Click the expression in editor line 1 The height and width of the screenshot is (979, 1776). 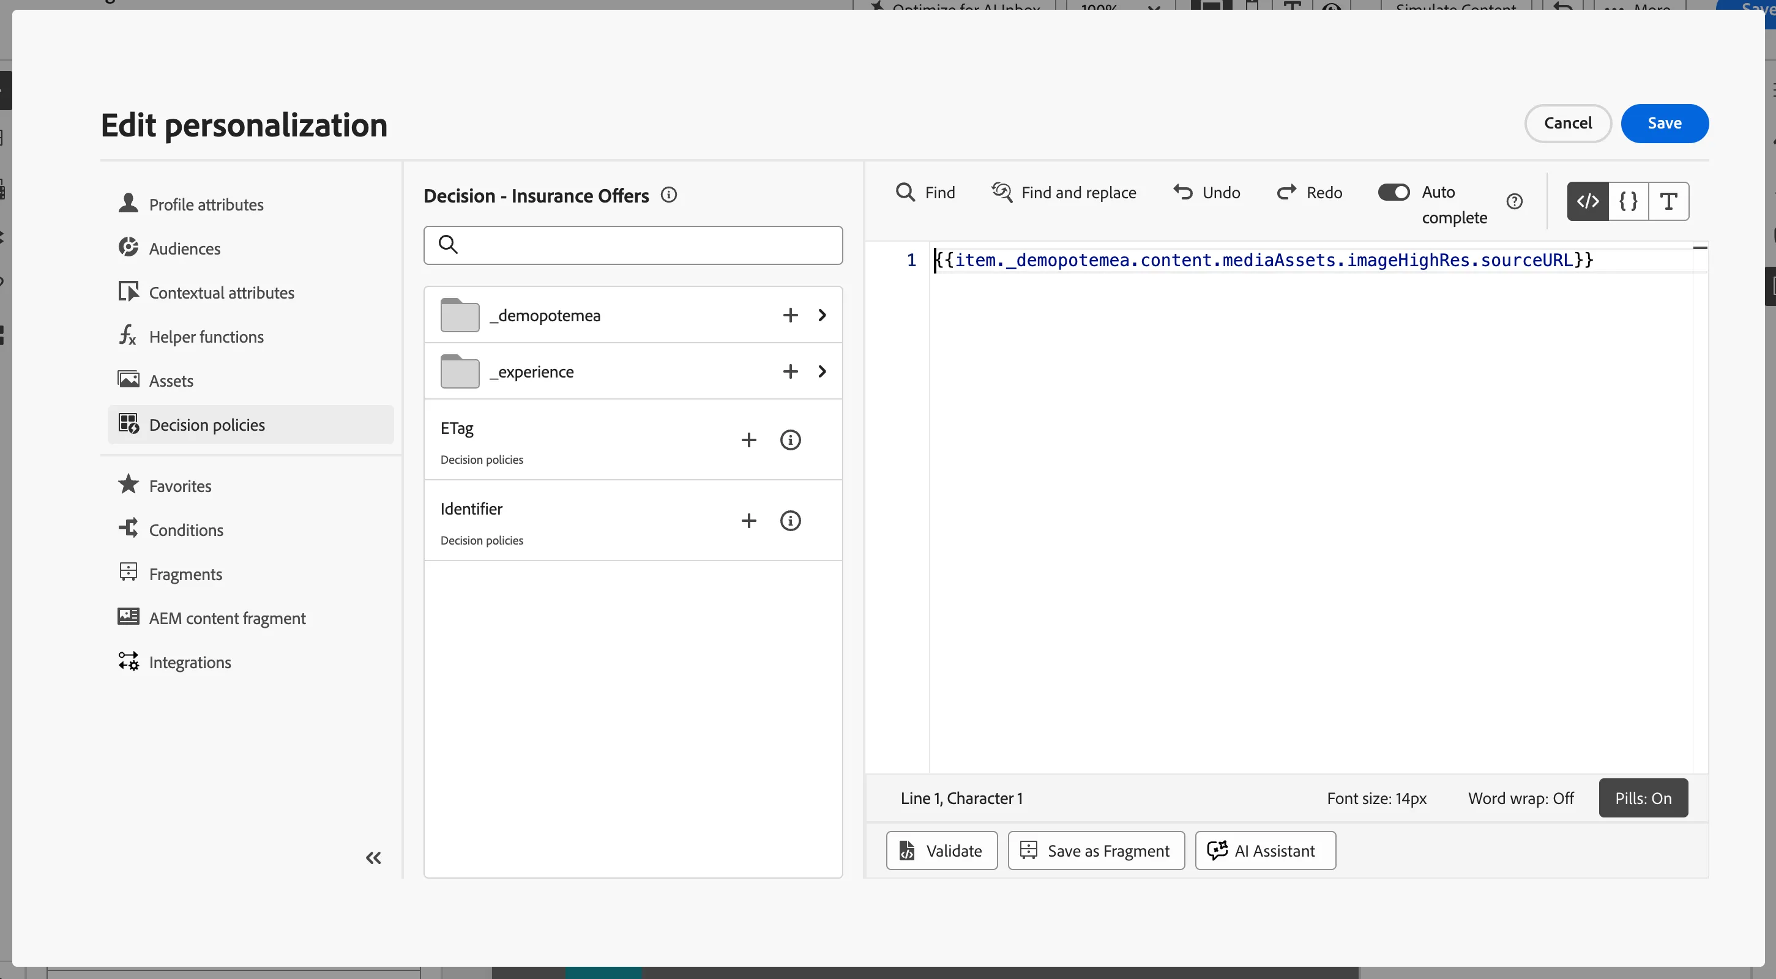point(1264,260)
